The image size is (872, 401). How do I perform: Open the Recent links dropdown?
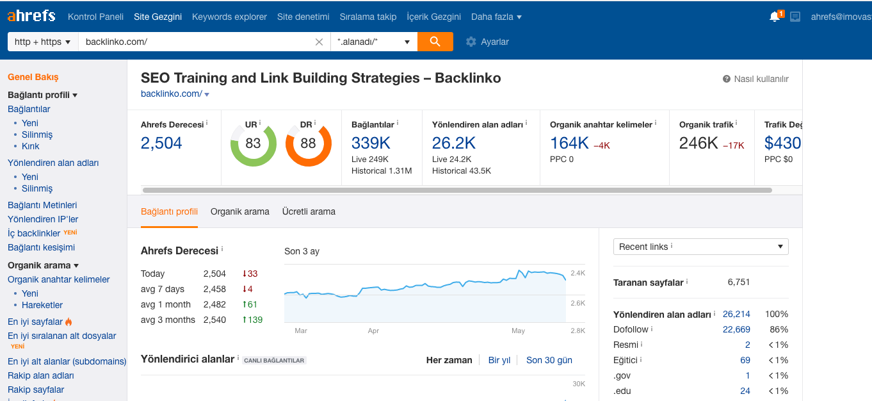pyautogui.click(x=701, y=247)
